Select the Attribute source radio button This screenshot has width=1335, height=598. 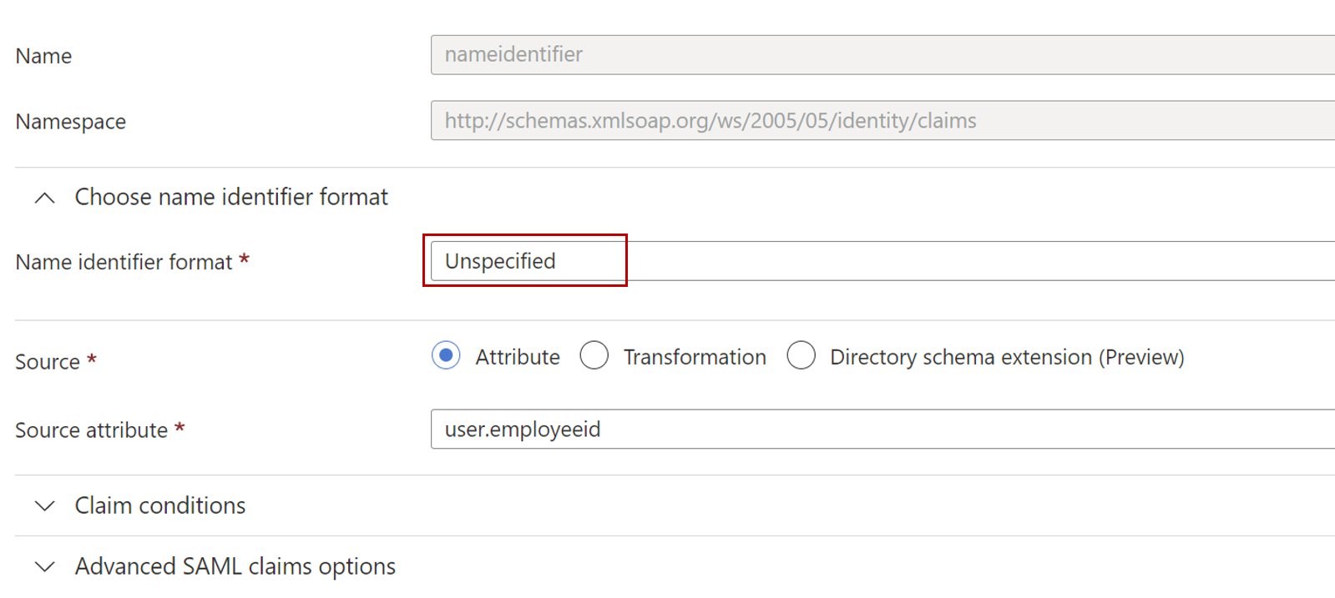pos(445,355)
